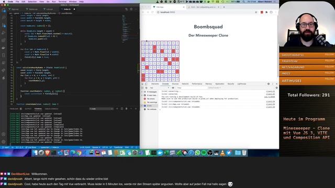Open console settings gear at right
This screenshot has height=188, width=335.
[x=276, y=88]
